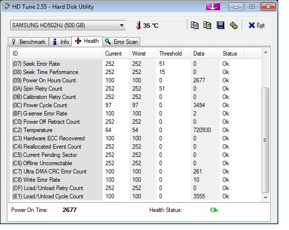Click the copy screenshot to clipboard icon
289x230 pixels.
[x=207, y=25]
